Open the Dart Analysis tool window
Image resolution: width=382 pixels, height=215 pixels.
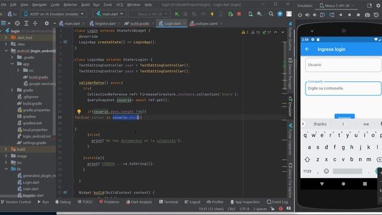coord(139,202)
